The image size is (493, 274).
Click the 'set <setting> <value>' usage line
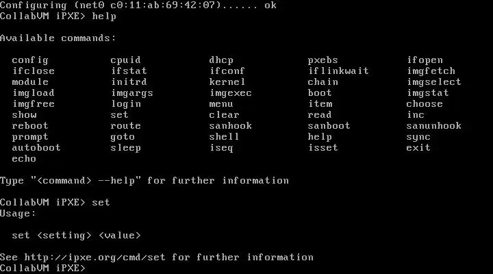tap(77, 236)
